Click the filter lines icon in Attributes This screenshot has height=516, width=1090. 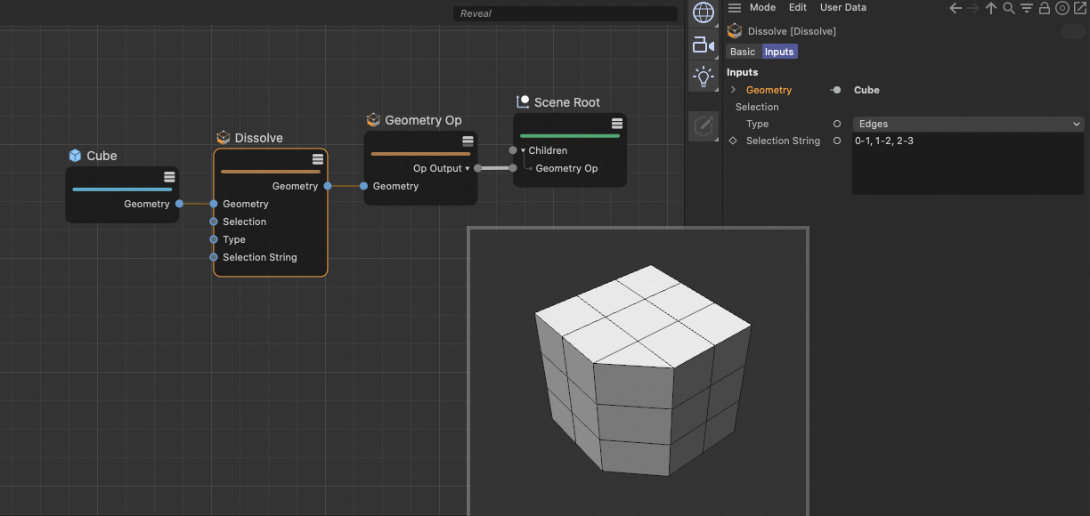[x=1027, y=8]
